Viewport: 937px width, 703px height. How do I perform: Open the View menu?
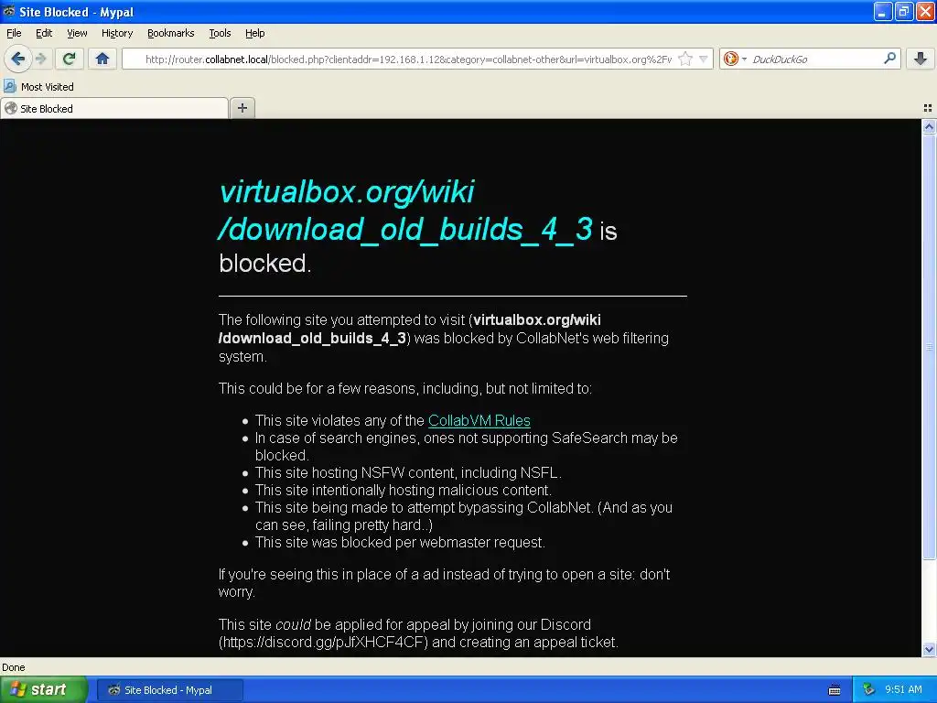(x=77, y=33)
